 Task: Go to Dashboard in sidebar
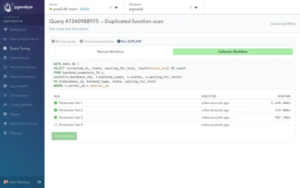point(18,30)
